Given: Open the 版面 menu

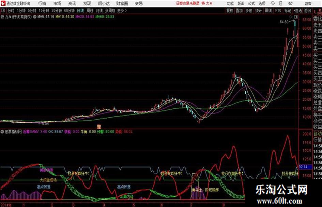Looking at the screenshot, I should click(241, 3).
